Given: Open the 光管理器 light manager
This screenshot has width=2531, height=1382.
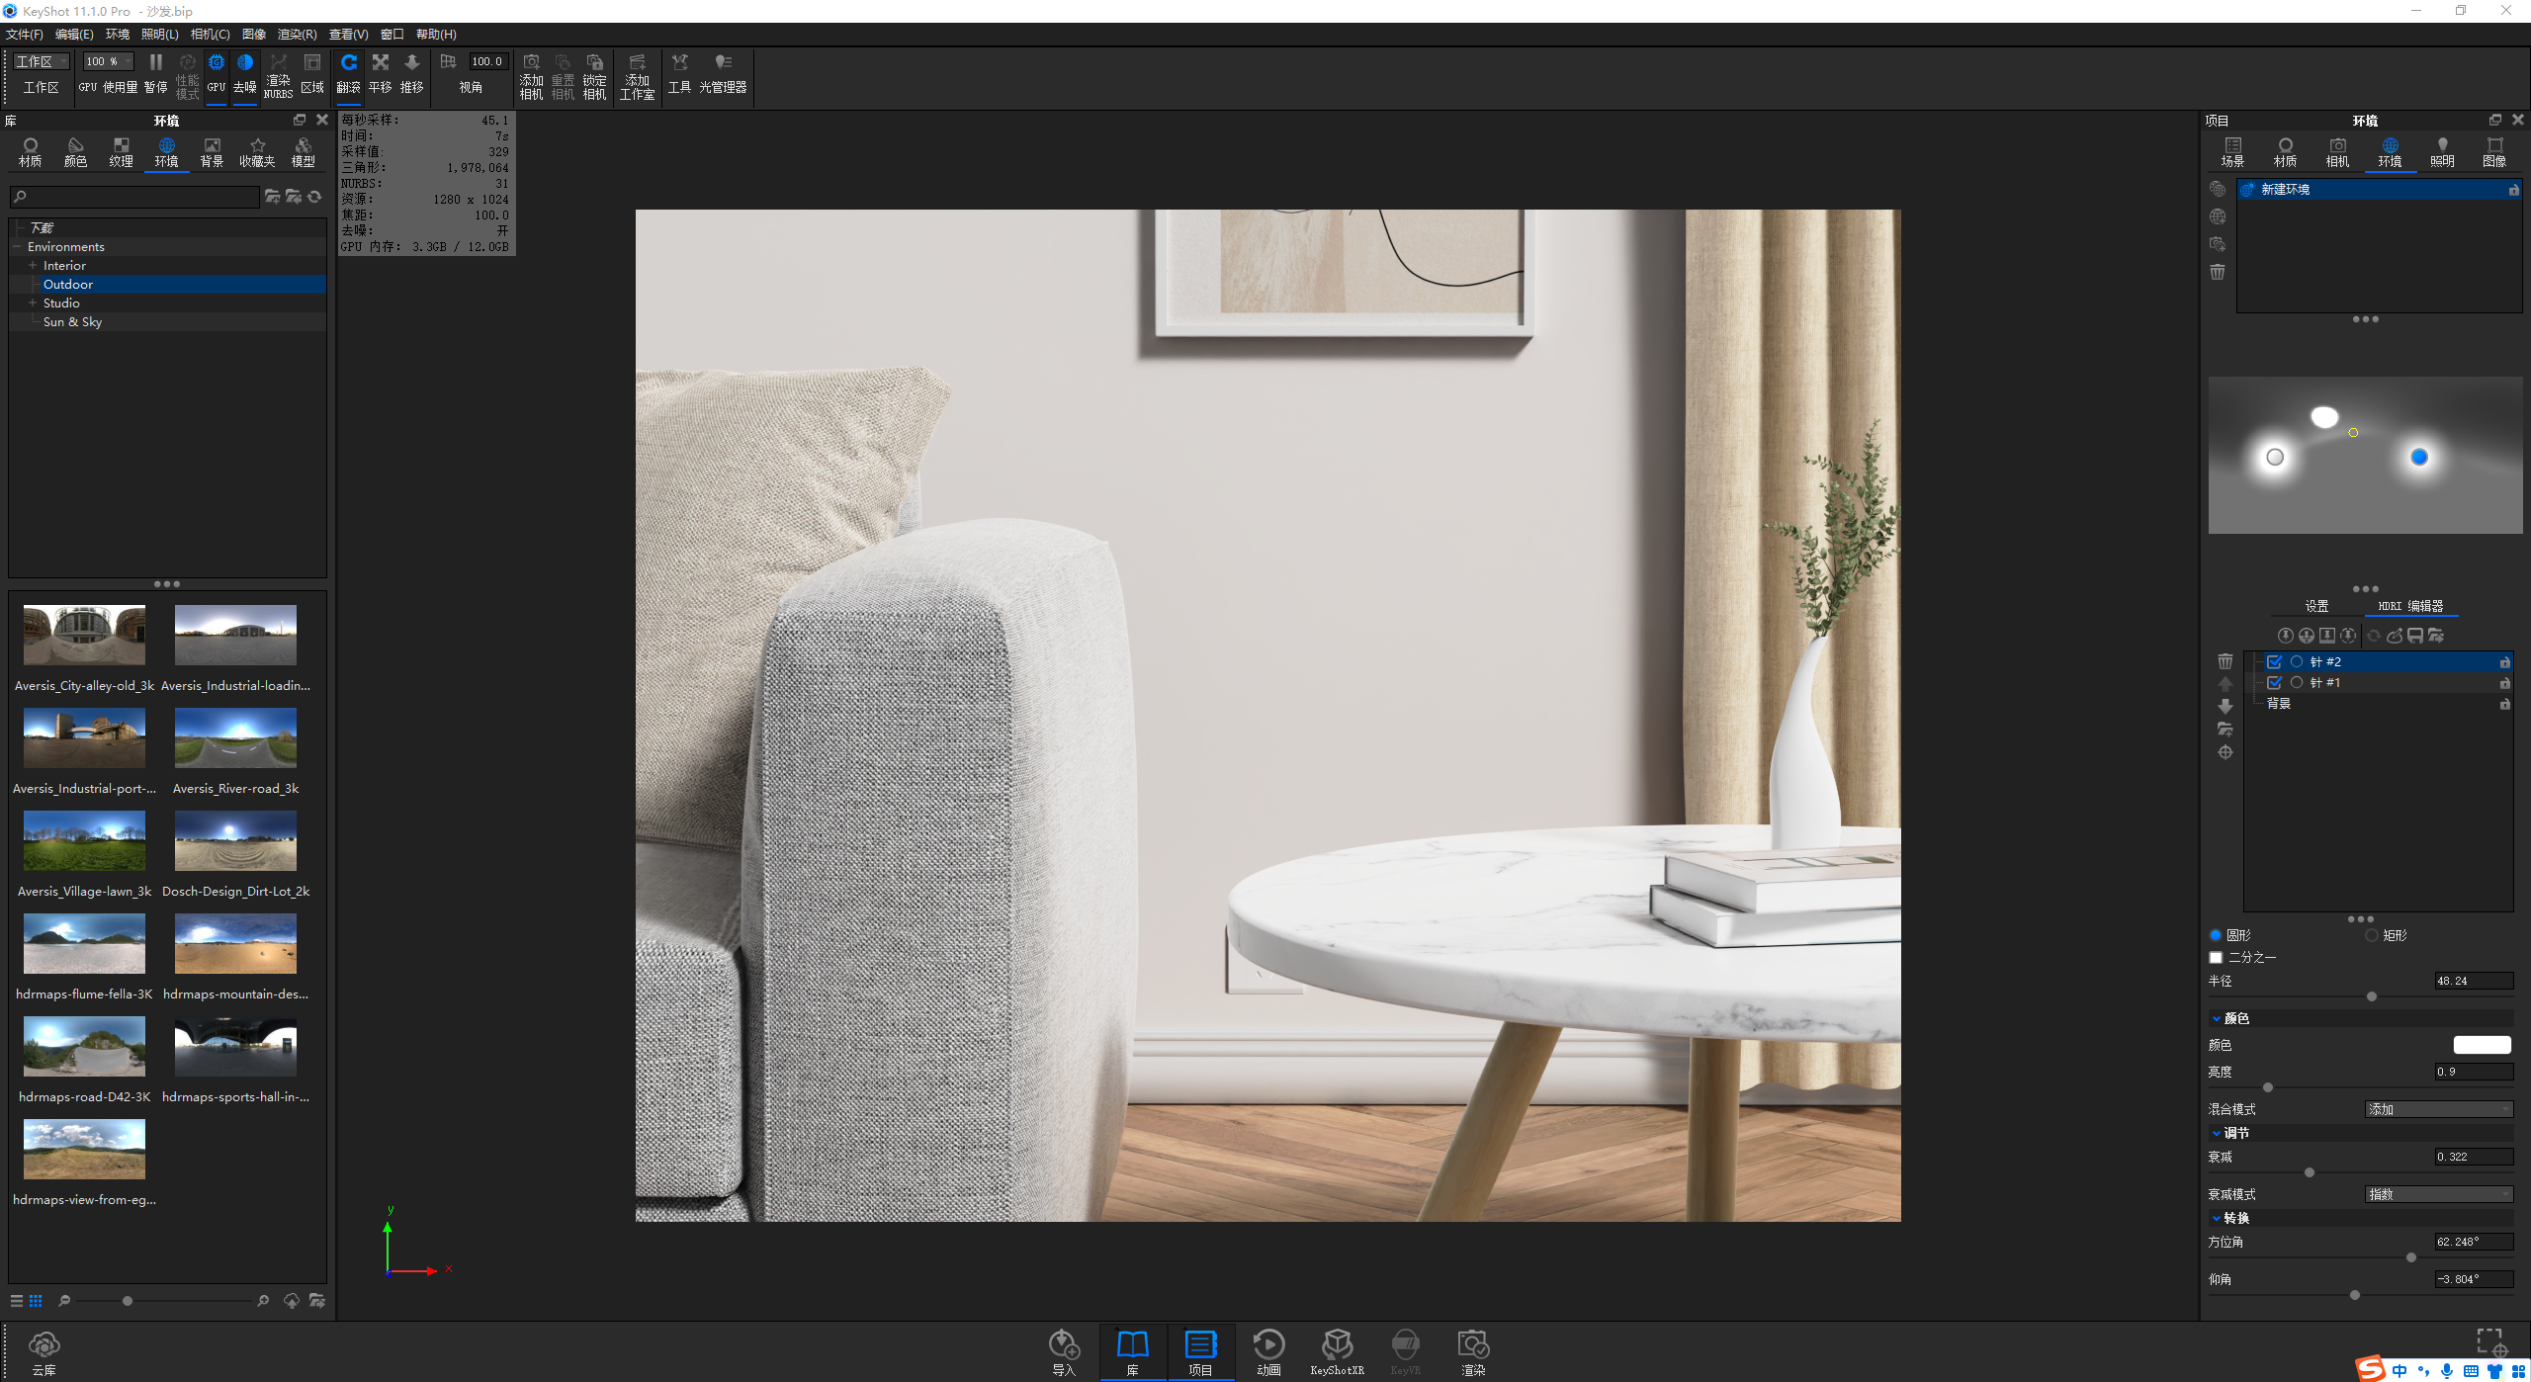Looking at the screenshot, I should click(x=723, y=74).
